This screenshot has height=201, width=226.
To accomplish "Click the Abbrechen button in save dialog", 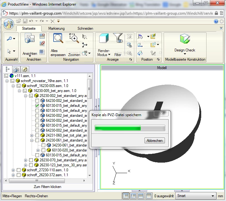I will [154, 140].
